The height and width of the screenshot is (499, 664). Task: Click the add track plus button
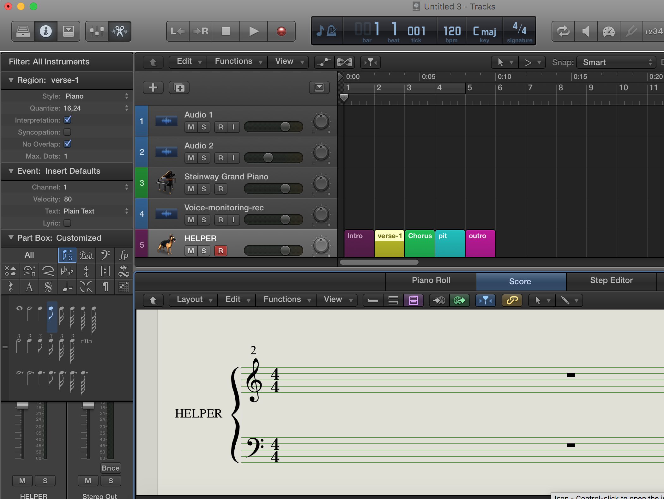pos(153,87)
